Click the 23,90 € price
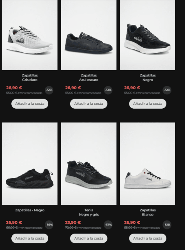The image size is (185, 250). [73, 222]
